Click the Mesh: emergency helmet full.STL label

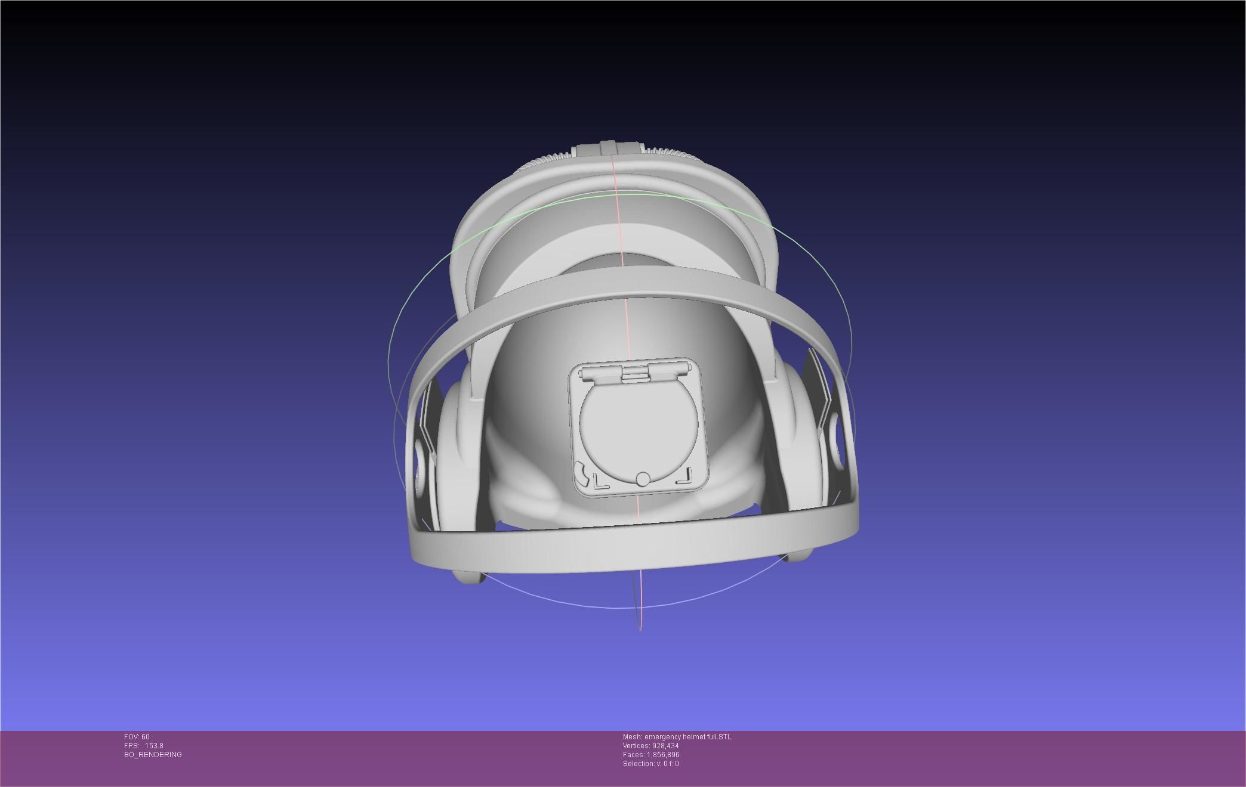(x=677, y=737)
